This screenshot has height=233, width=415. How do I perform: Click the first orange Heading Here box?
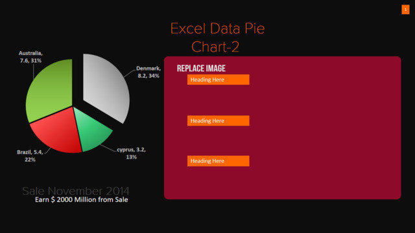(218, 80)
